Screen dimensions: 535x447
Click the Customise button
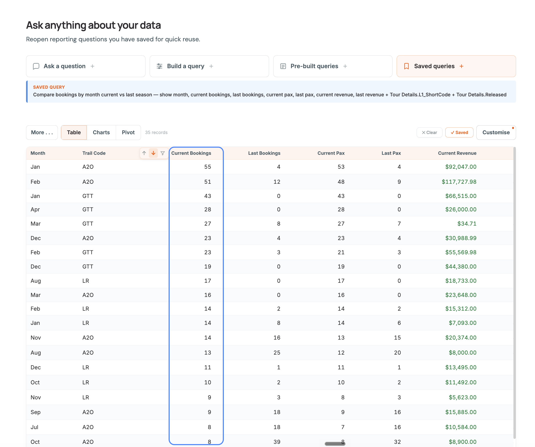(x=496, y=132)
